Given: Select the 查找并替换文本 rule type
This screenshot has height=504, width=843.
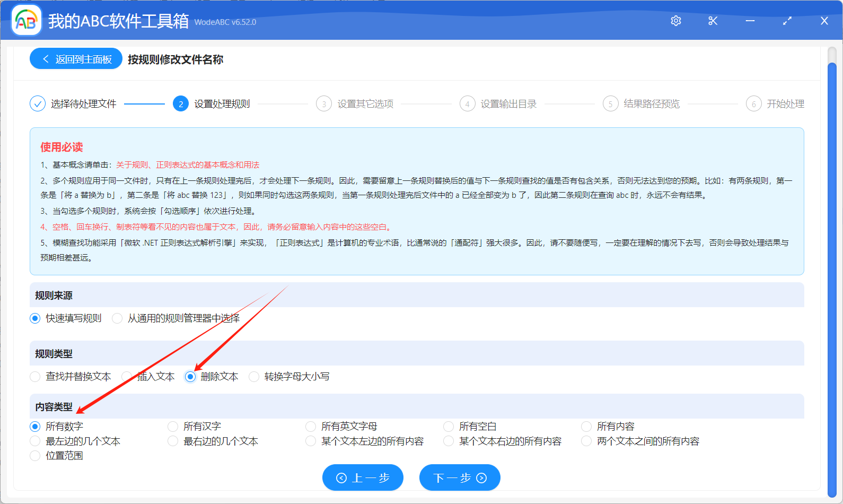Looking at the screenshot, I should click(36, 377).
